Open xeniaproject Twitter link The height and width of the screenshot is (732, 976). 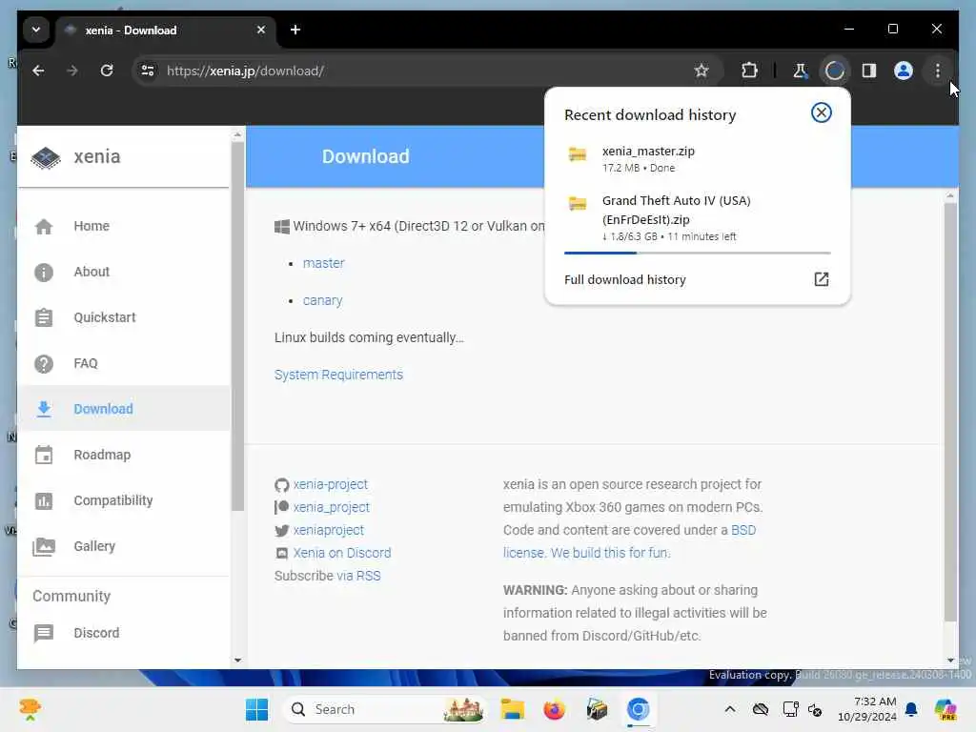point(329,530)
